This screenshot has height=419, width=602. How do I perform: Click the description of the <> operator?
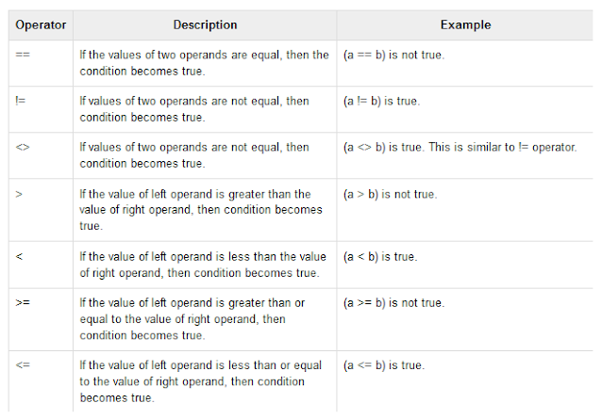coord(193,155)
